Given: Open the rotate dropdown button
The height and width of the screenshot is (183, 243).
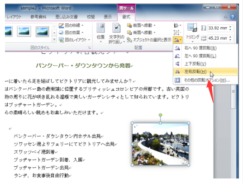Looking at the screenshot, I should pos(177,40).
